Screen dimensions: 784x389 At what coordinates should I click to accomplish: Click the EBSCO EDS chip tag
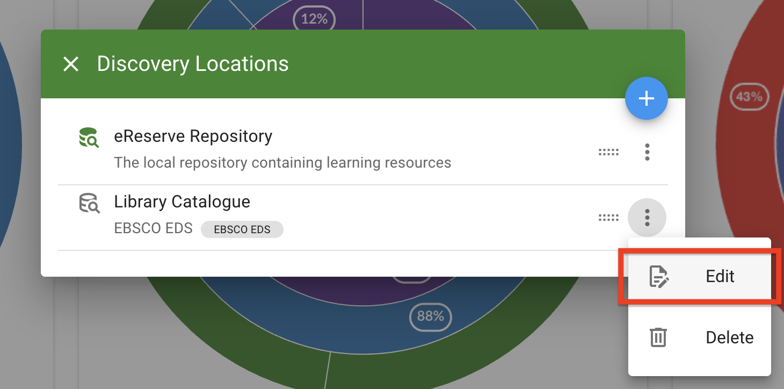click(x=242, y=229)
